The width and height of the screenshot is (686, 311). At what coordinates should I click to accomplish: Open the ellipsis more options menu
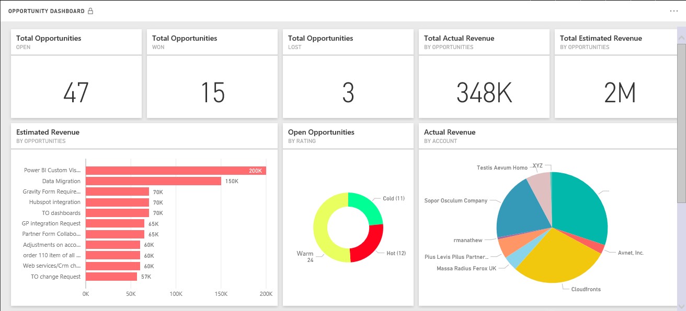pyautogui.click(x=673, y=11)
